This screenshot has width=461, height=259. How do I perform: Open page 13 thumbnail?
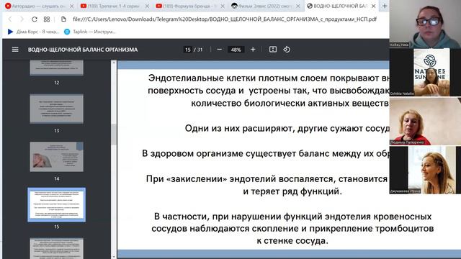(x=56, y=109)
